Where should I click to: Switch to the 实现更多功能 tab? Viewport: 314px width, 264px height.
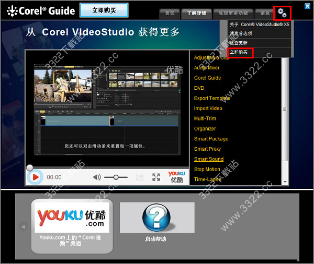(x=233, y=14)
